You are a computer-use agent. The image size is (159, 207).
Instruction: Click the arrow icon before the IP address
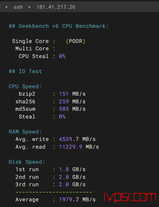coord(29,7)
